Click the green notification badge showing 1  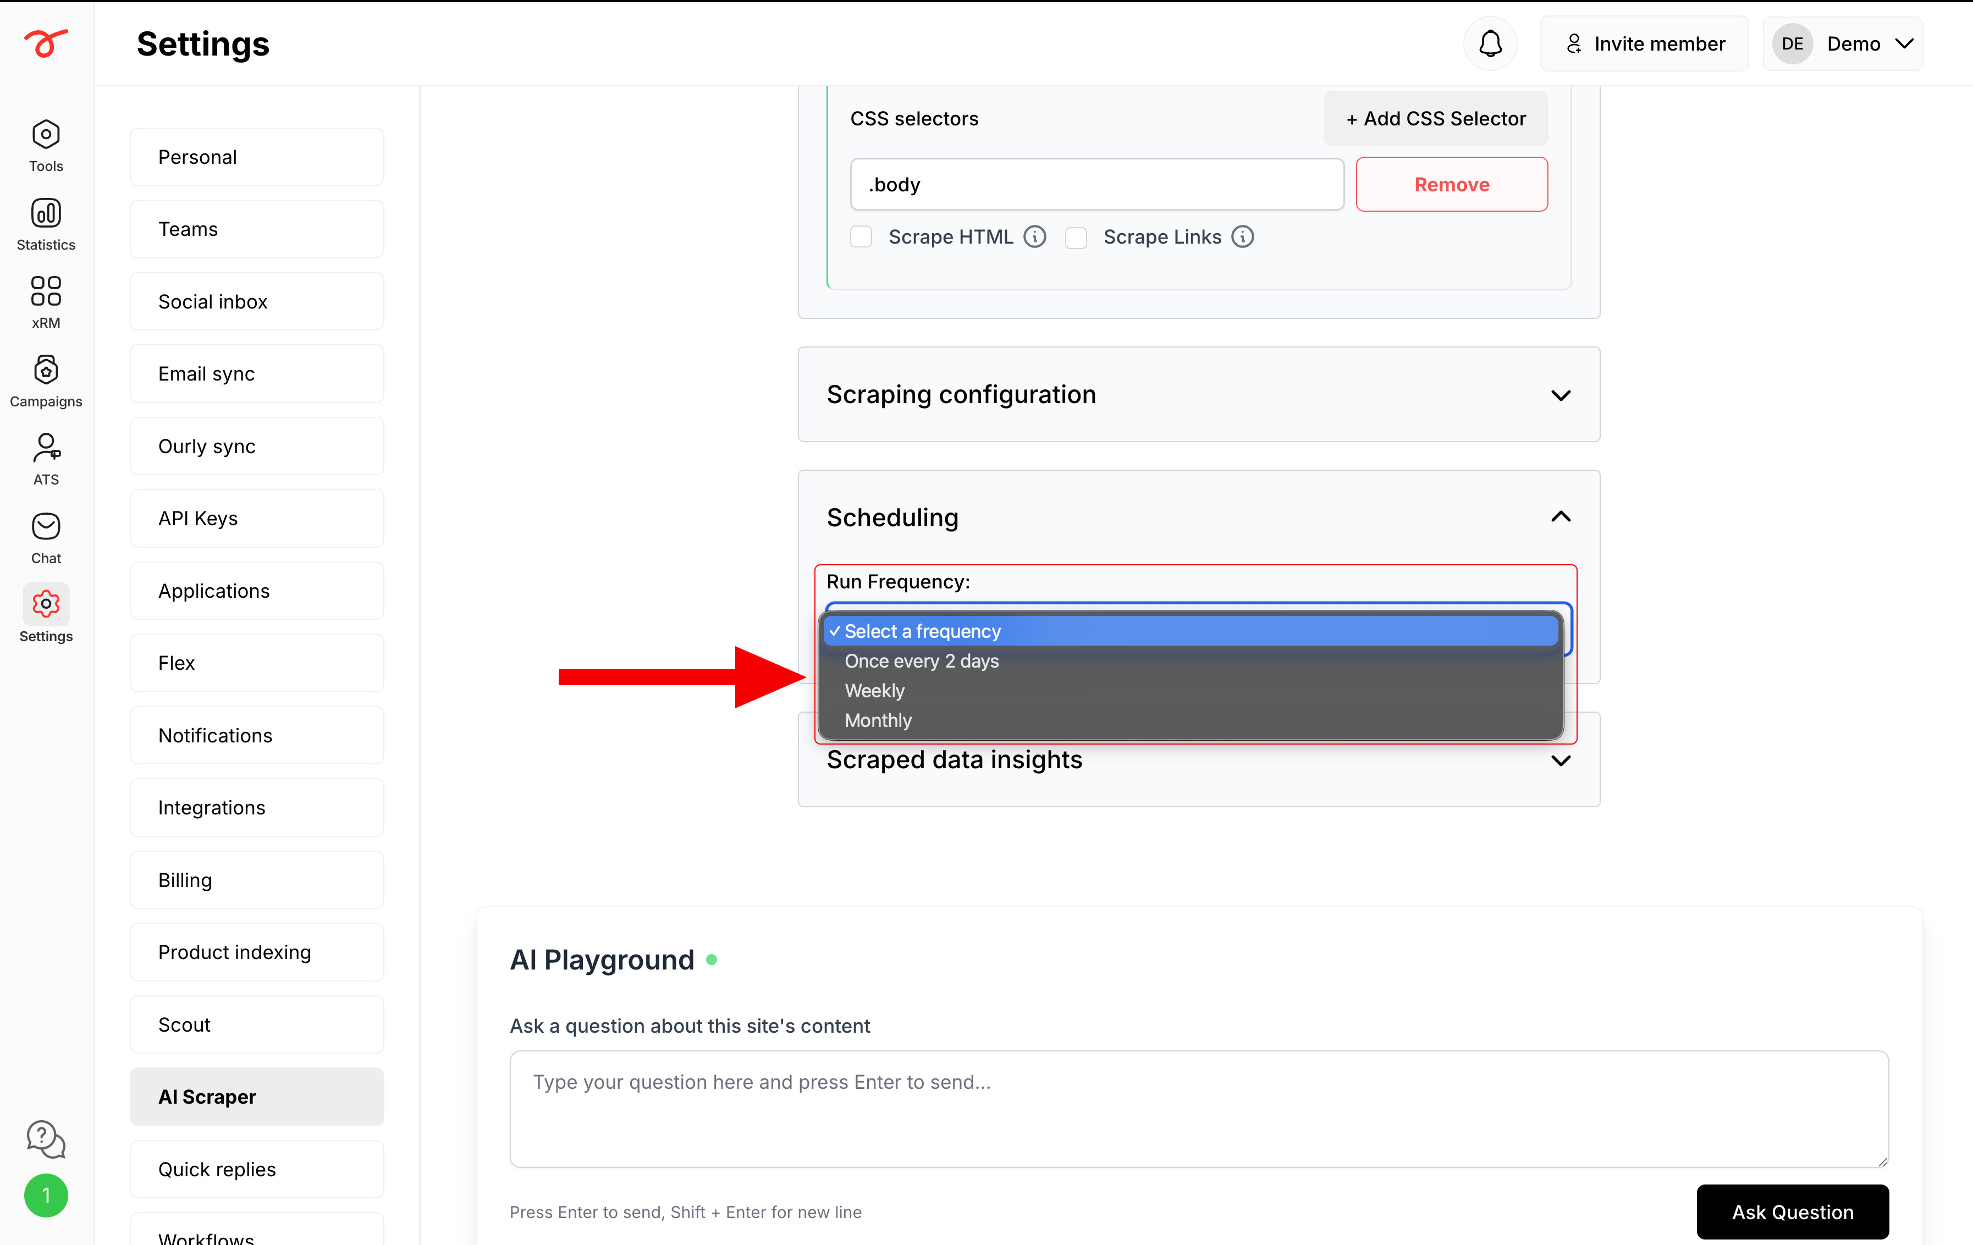[x=46, y=1196]
